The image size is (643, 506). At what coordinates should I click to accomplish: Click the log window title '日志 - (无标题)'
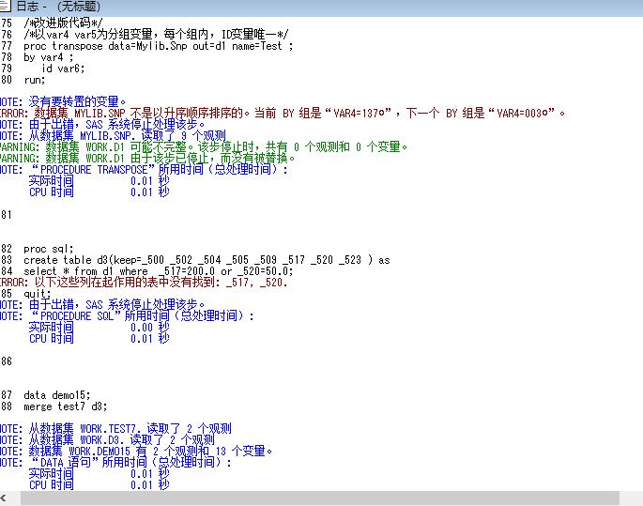click(58, 7)
